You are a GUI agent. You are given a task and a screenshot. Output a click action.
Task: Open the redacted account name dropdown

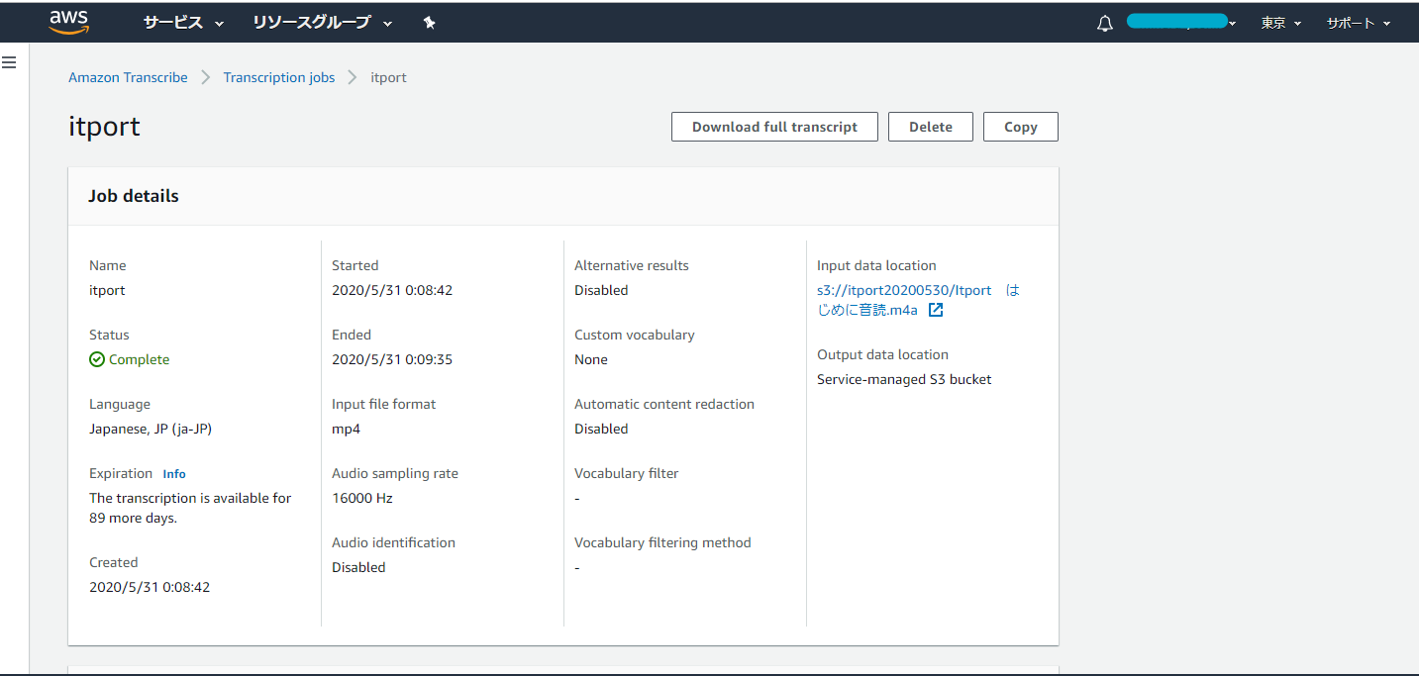point(1181,21)
